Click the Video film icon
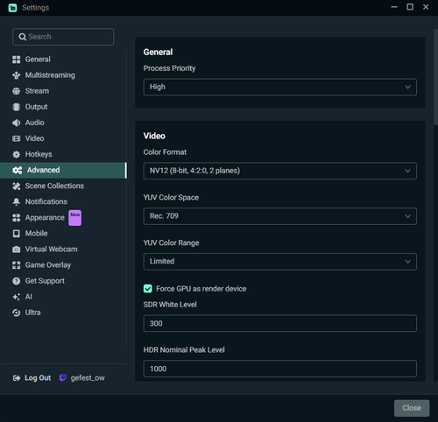This screenshot has height=422, width=438. (x=17, y=138)
